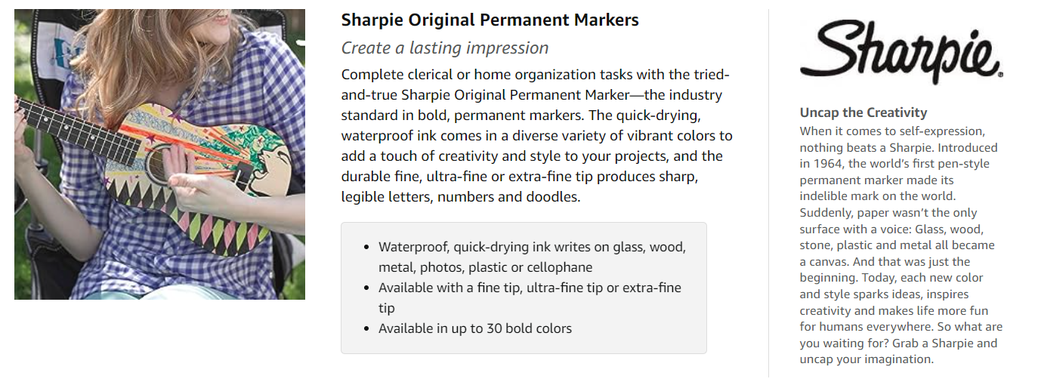Select the "Available with a fine tip" bullet text
The height and width of the screenshot is (379, 1038).
pos(529,297)
